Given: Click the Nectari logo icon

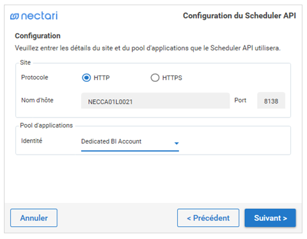Looking at the screenshot, I should (15, 16).
